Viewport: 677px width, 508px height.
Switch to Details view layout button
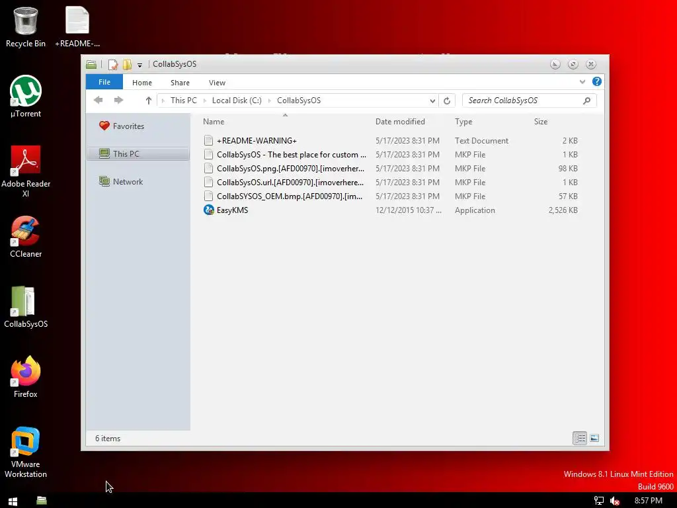(579, 438)
